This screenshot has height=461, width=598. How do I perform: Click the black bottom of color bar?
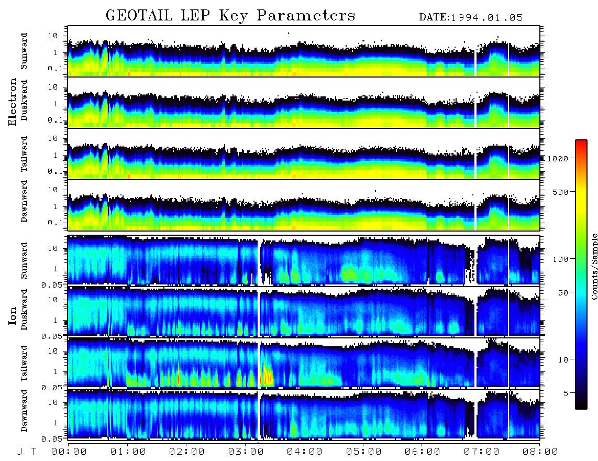581,404
